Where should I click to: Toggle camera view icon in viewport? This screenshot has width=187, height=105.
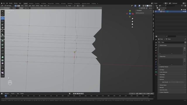point(132,24)
